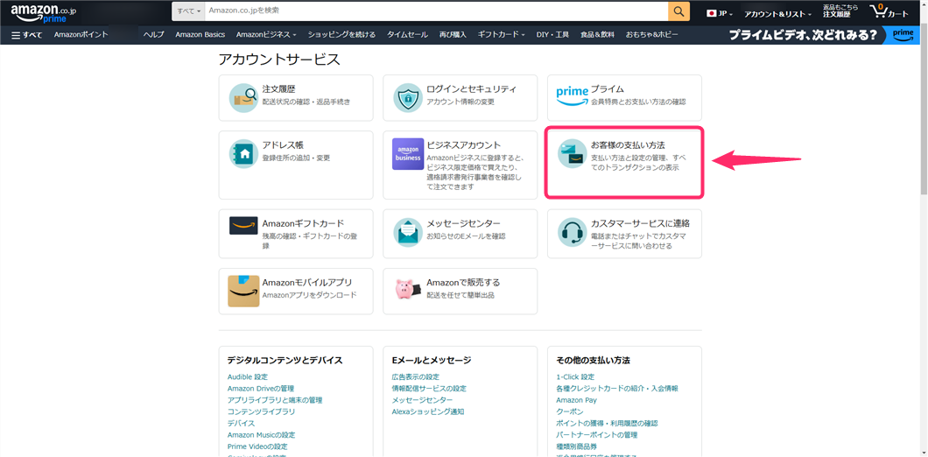
Task: Open 返品もこちら 注文履歴 in header
Action: (840, 11)
